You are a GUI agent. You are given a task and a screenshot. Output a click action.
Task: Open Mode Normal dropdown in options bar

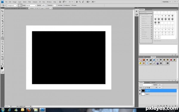[x=31, y=5]
